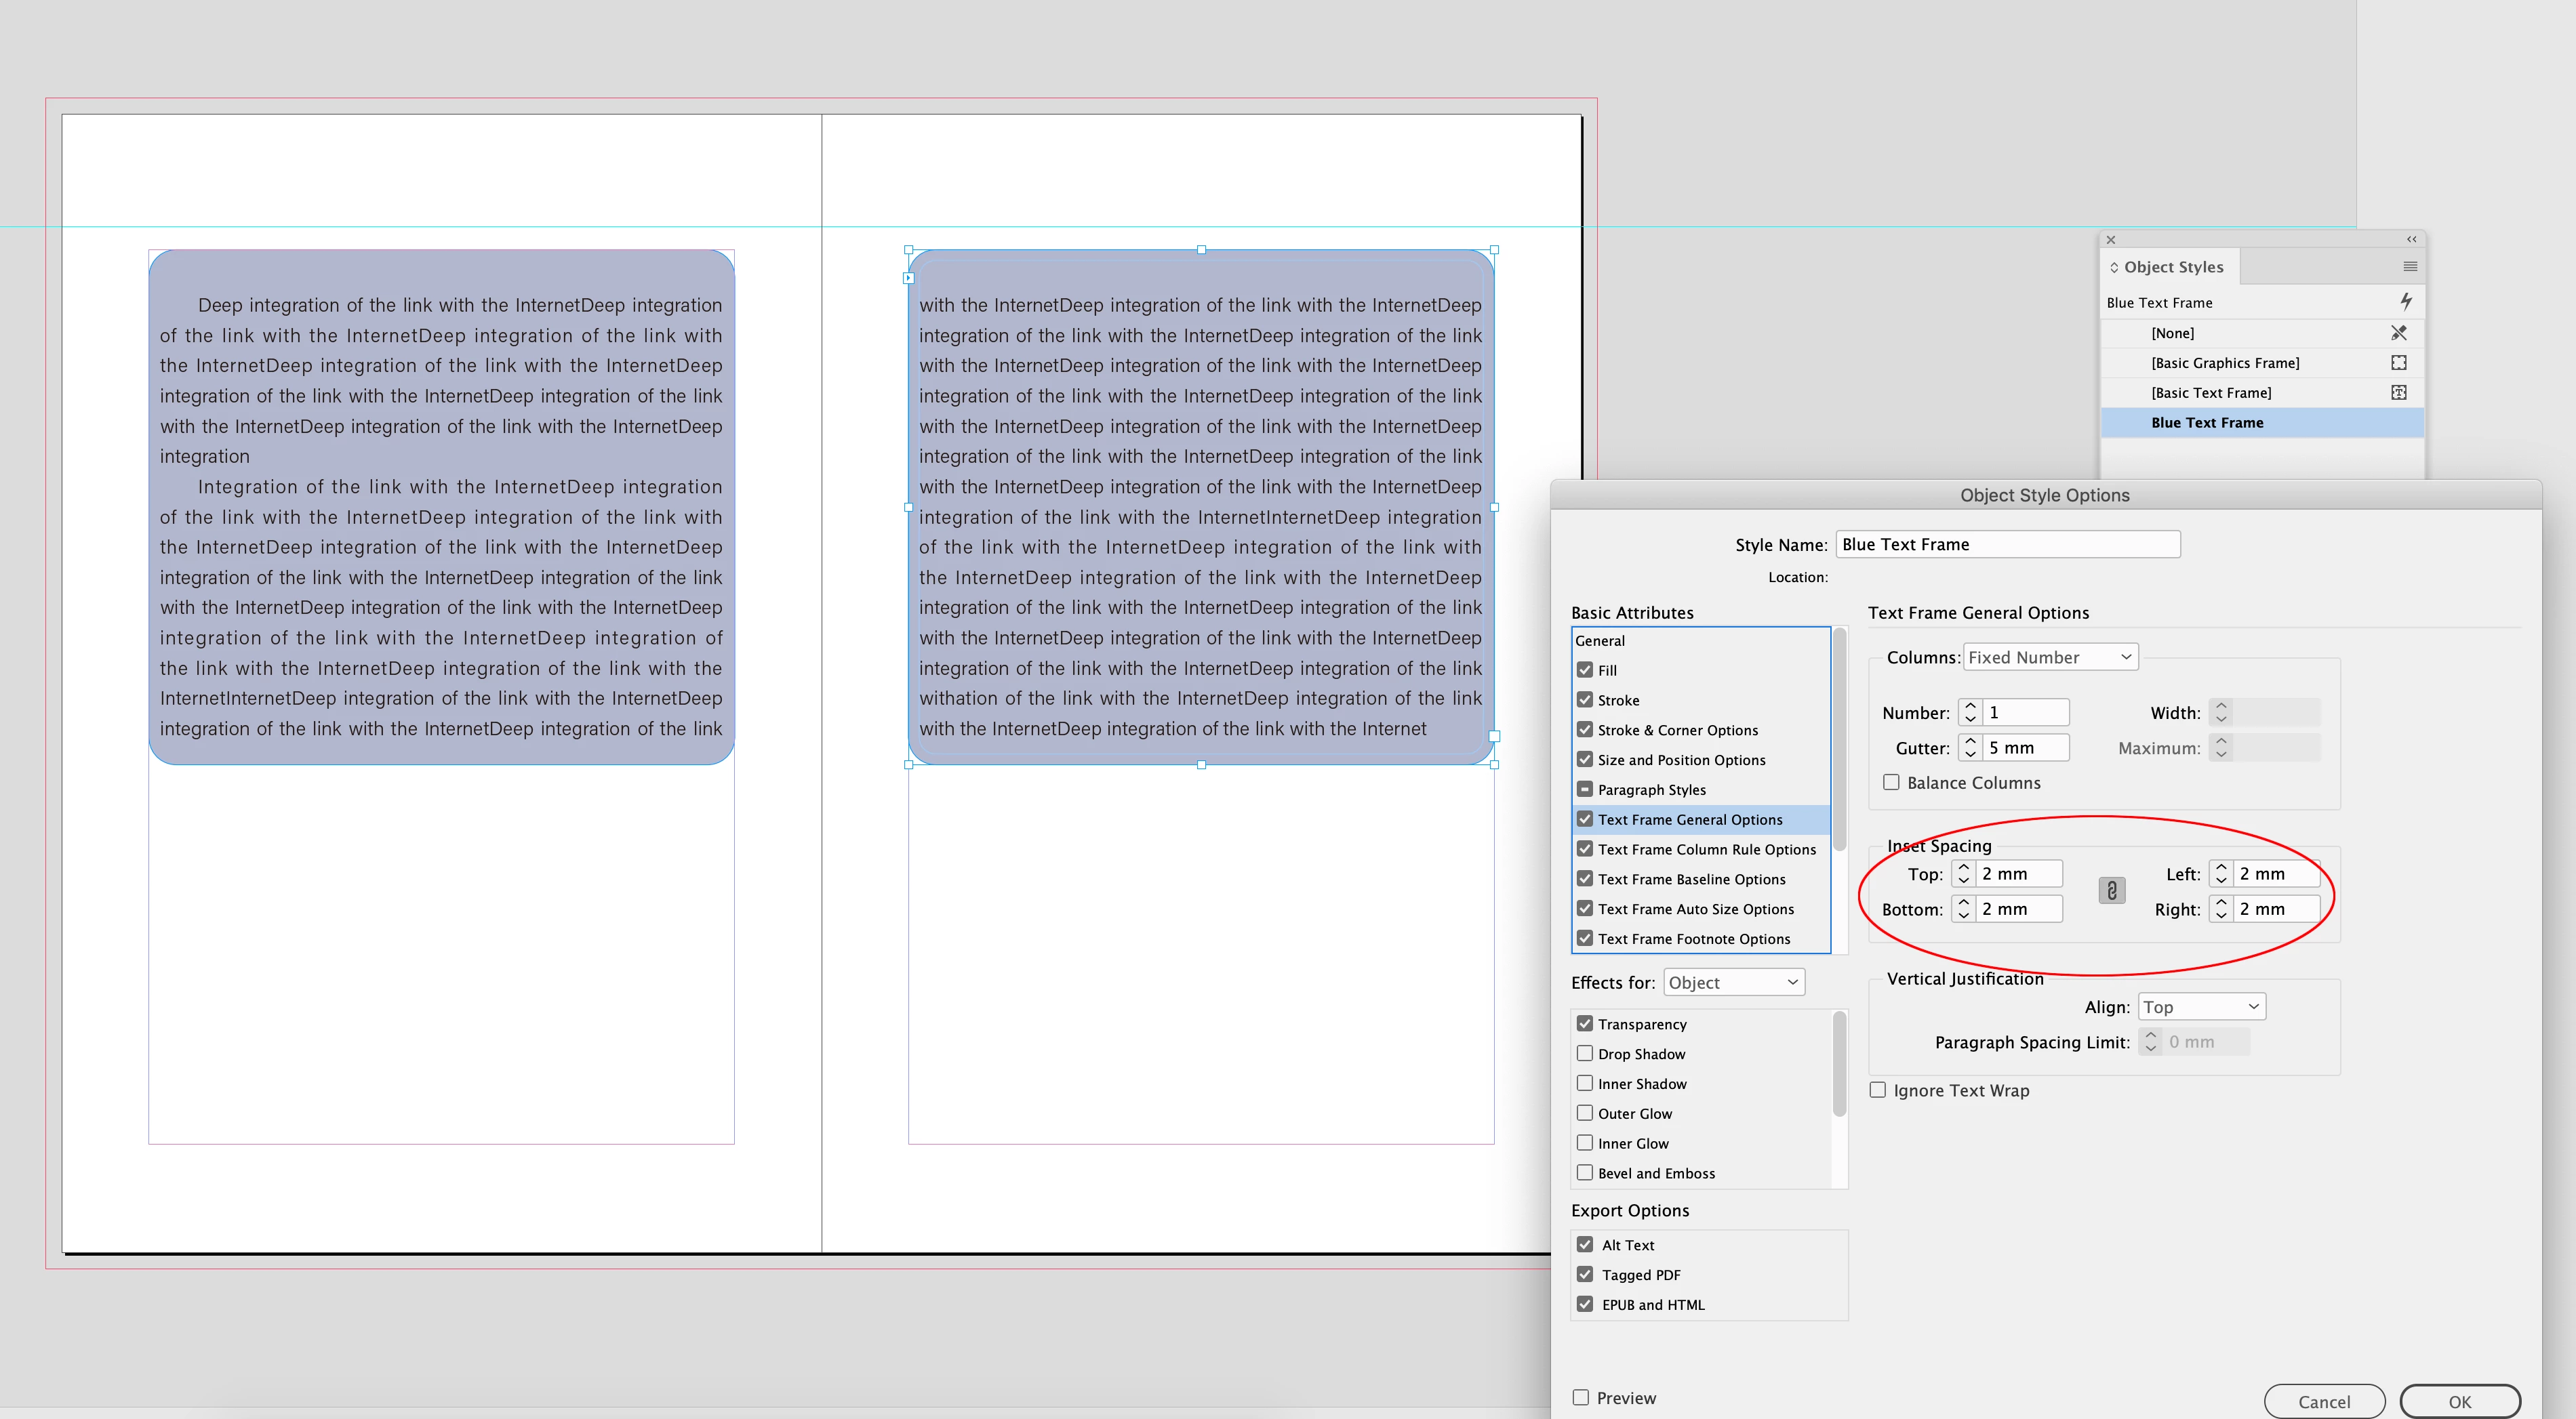
Task: Check the Balance Columns option
Action: pos(1891,783)
